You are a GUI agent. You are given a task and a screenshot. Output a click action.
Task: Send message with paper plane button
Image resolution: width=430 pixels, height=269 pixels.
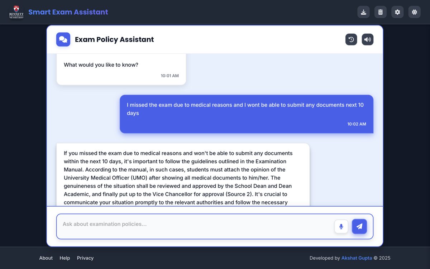pos(359,226)
